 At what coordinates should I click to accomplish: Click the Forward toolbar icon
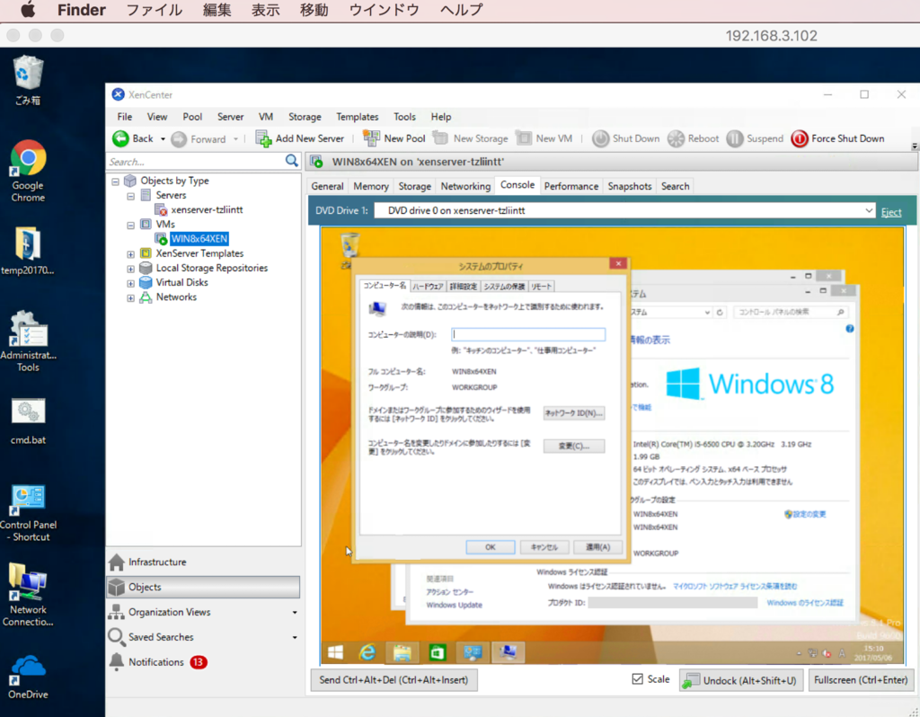[x=179, y=139]
